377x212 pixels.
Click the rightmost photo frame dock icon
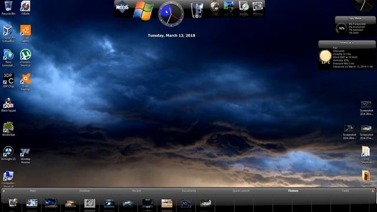pos(257,6)
